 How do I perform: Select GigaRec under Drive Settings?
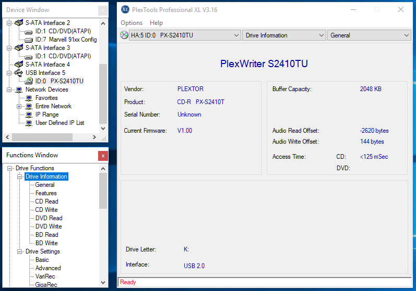[46, 285]
